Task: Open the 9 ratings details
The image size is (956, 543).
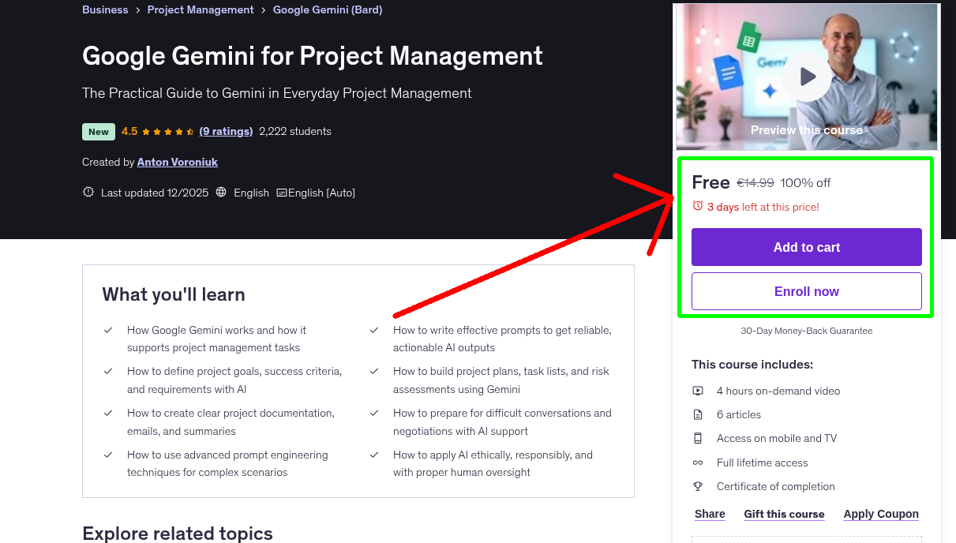Action: [x=226, y=131]
